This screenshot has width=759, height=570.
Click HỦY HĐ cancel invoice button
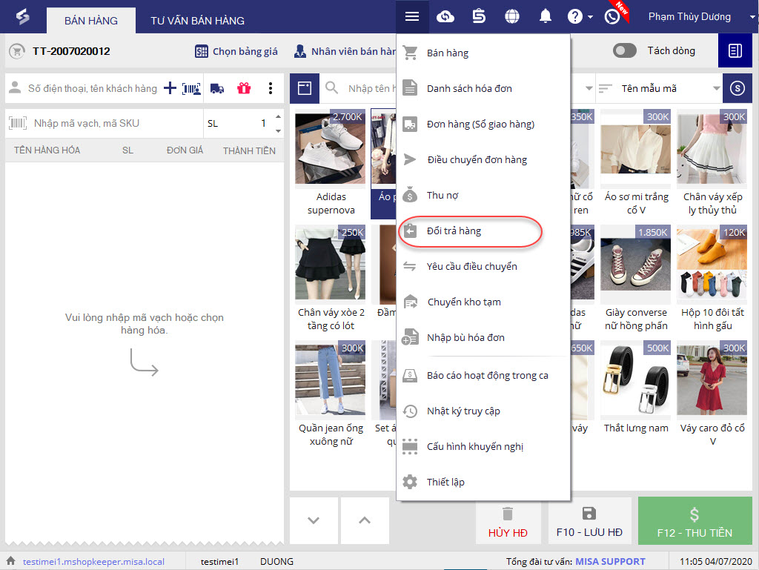pos(508,522)
